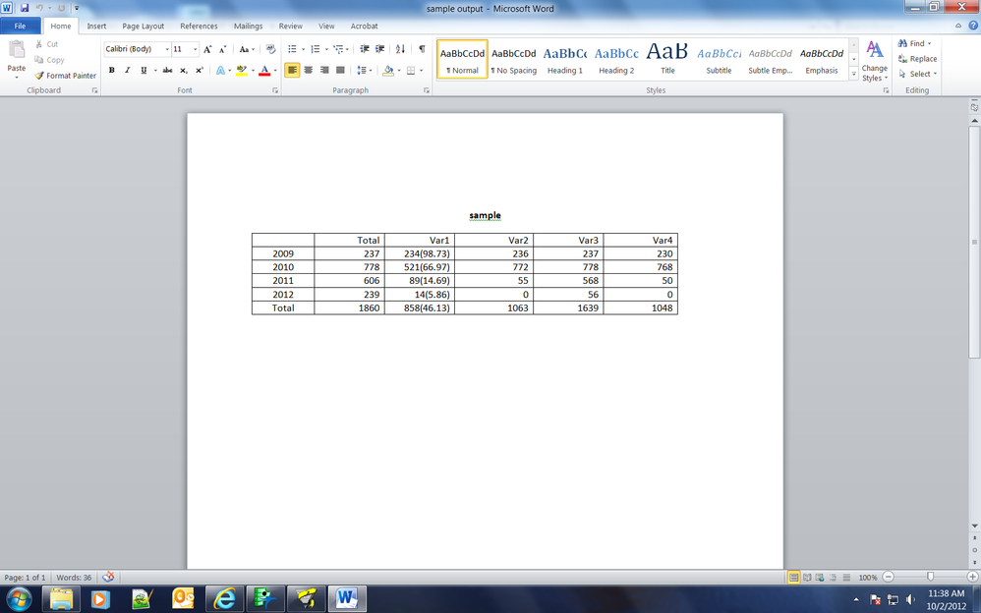This screenshot has height=613, width=981.
Task: Click the Increase Indent icon
Action: (x=379, y=49)
